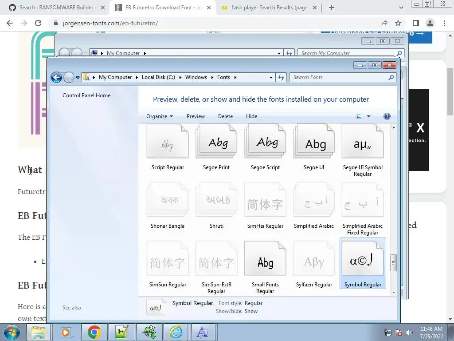
Task: Click the font list scroll down arrow
Action: coord(394,293)
